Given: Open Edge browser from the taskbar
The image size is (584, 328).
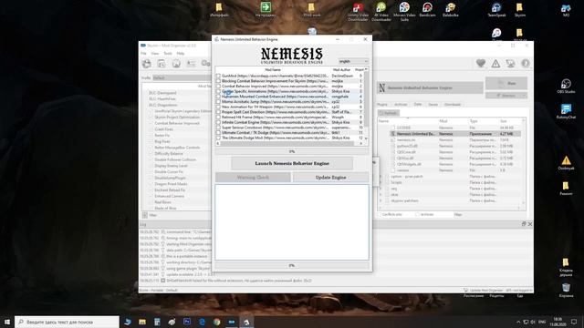Looking at the screenshot, I should coord(202,322).
